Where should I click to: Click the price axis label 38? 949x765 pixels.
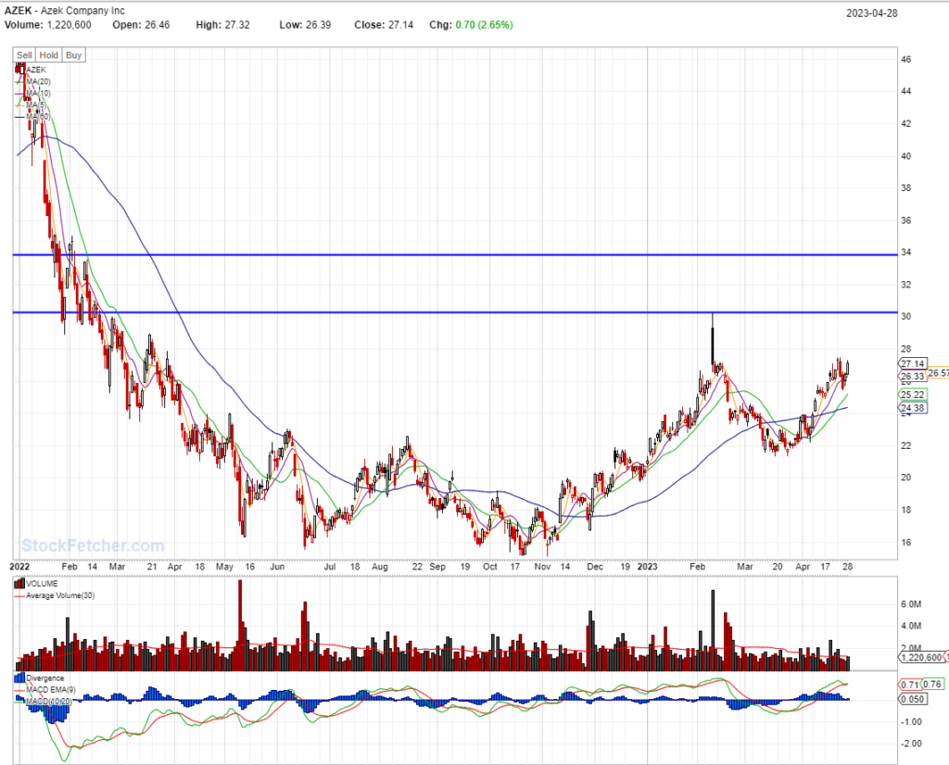(x=906, y=187)
